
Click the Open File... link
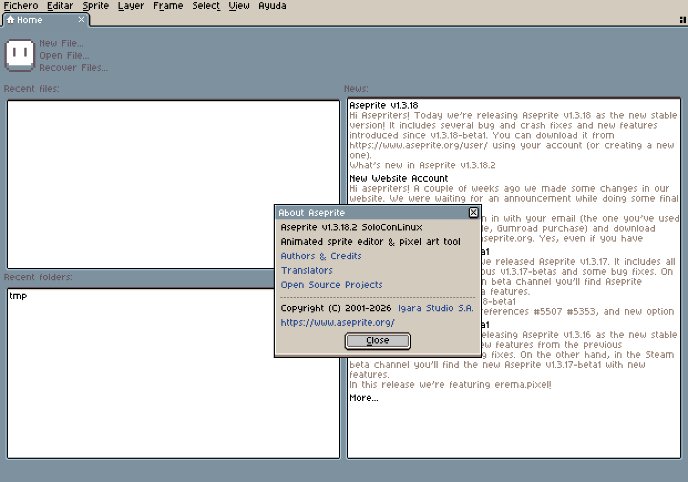[64, 55]
